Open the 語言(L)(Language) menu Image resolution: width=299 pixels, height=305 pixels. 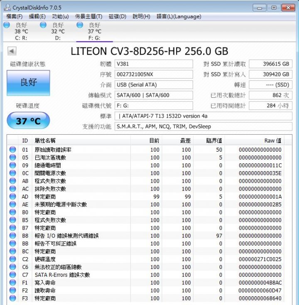pos(179,17)
